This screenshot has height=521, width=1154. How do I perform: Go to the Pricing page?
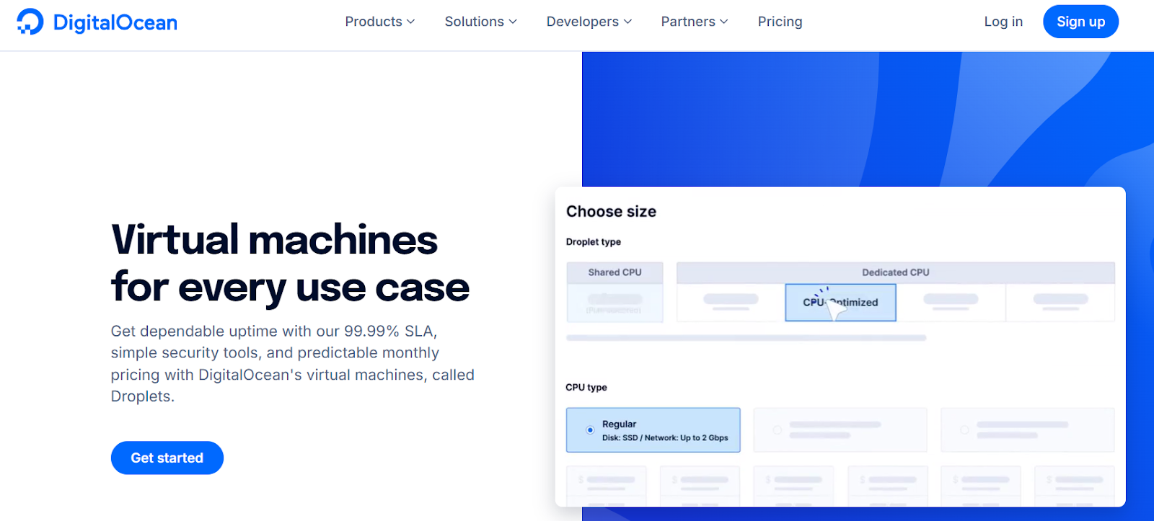point(780,22)
